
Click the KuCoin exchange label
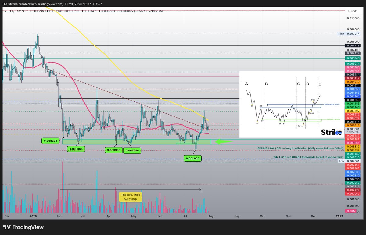(x=38, y=11)
